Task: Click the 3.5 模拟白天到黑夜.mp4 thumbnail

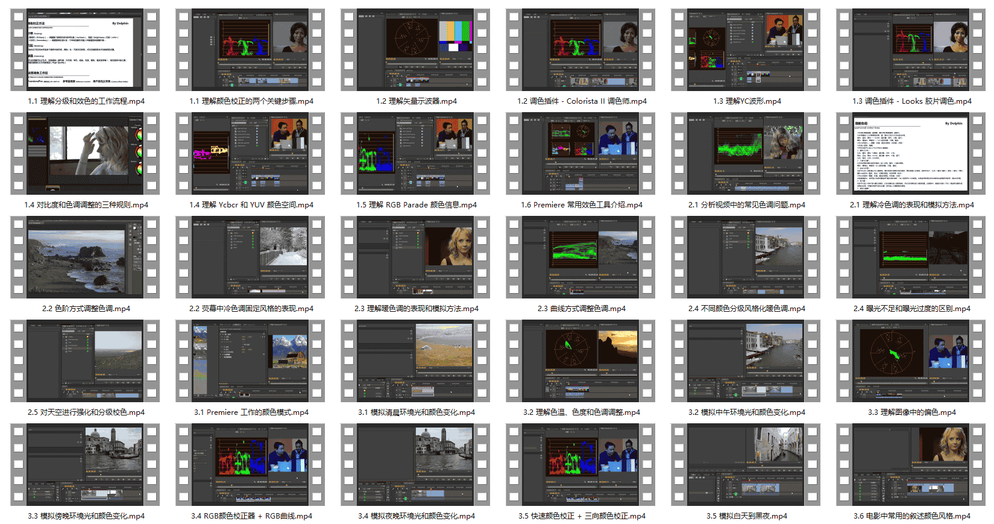Action: 746,465
